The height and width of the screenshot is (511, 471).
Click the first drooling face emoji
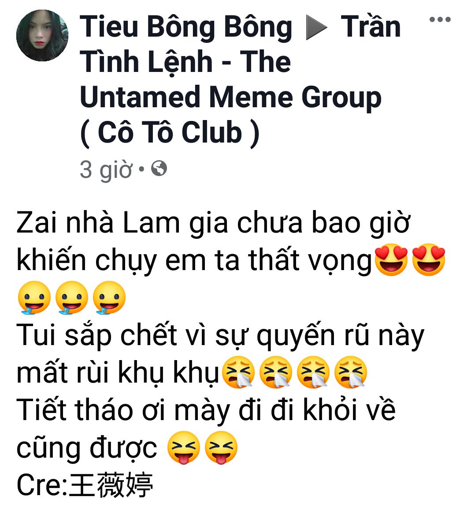[x=34, y=297]
